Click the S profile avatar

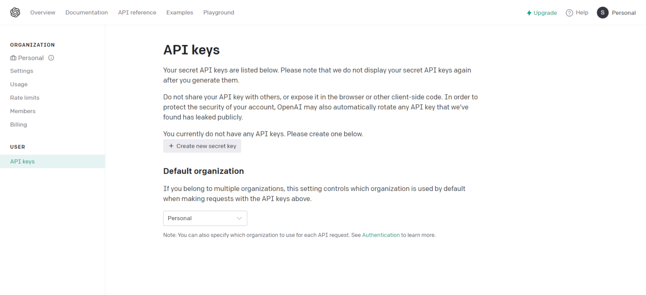pyautogui.click(x=602, y=13)
